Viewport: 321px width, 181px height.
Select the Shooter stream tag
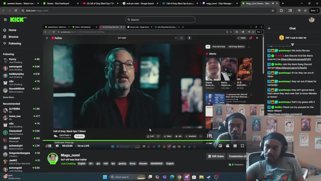click(143, 164)
